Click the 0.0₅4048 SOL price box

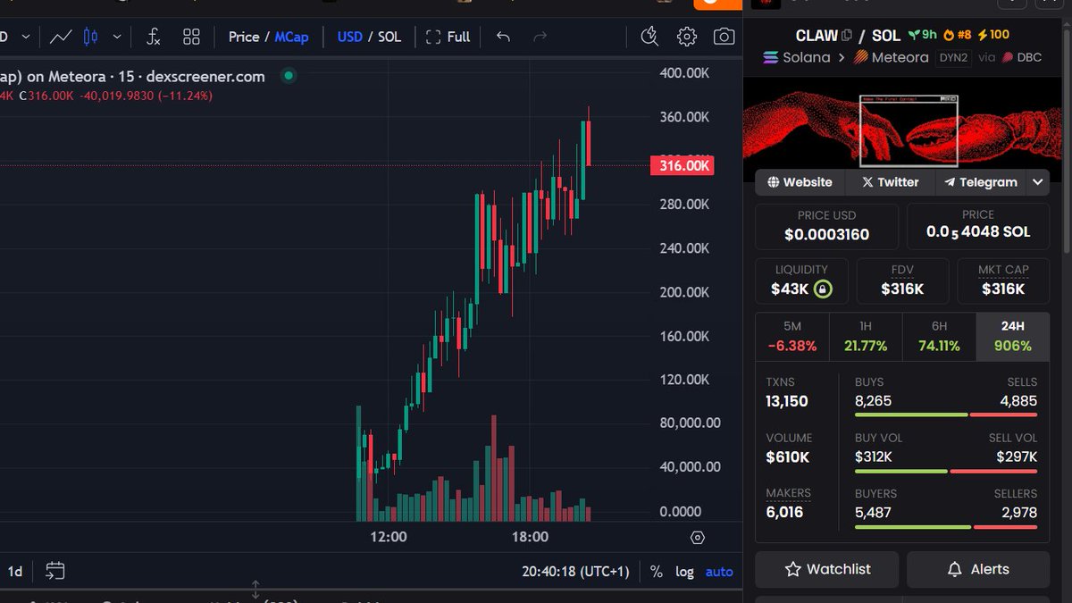pyautogui.click(x=978, y=226)
